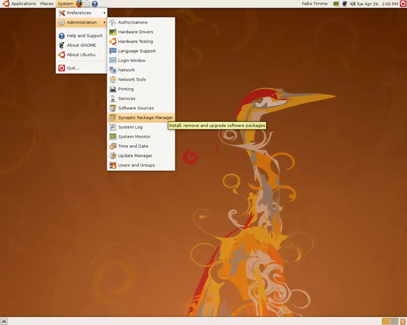The image size is (407, 325).
Task: Click the Services icon
Action: [x=112, y=99]
